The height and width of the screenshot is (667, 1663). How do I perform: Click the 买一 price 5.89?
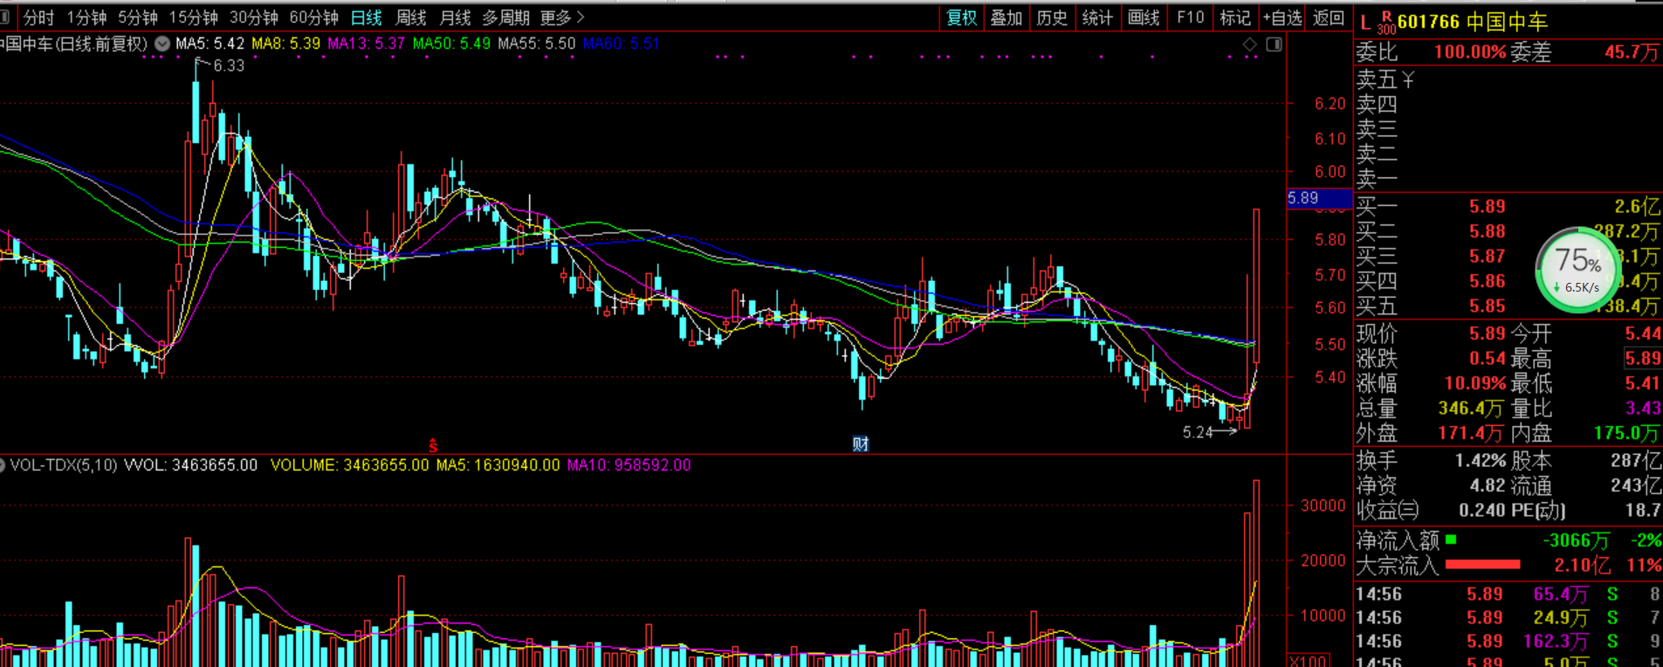pos(1487,207)
